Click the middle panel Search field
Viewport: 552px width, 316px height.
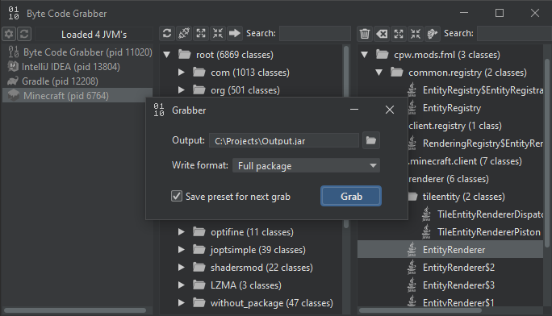[x=315, y=33]
